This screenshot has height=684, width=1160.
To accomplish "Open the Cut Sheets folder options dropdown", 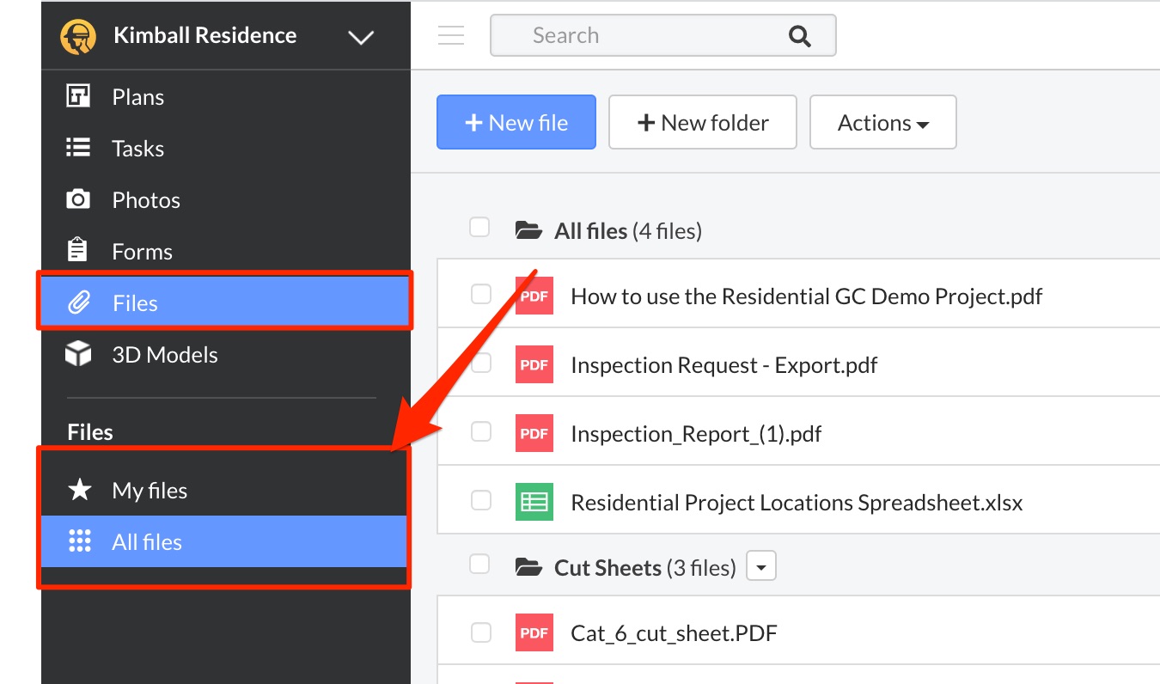I will pyautogui.click(x=761, y=567).
